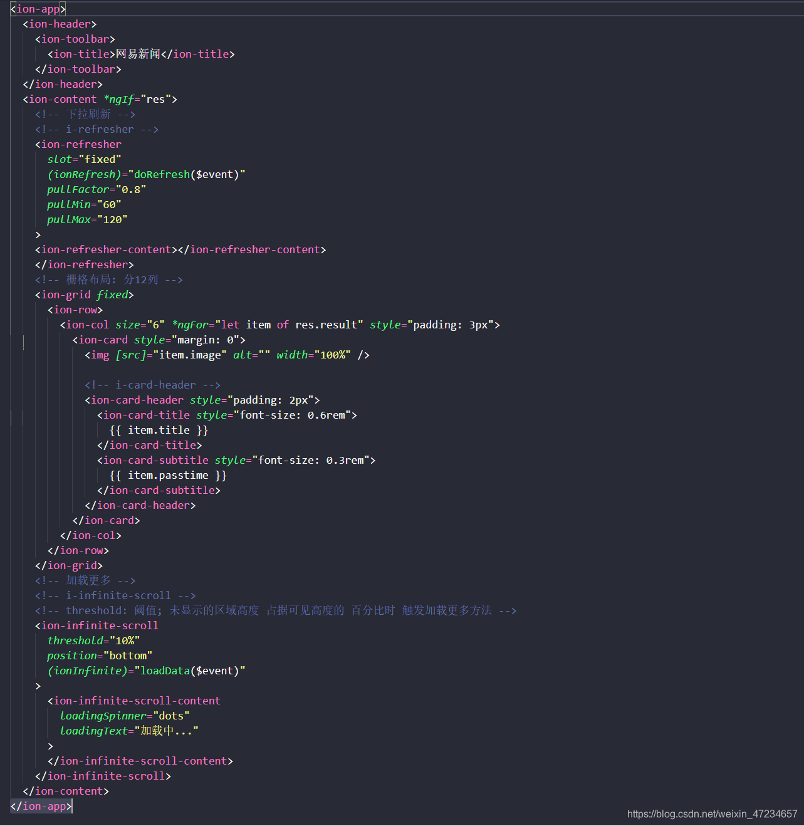
Task: Click the opening ion-infinite-scroll tag
Action: click(x=97, y=625)
